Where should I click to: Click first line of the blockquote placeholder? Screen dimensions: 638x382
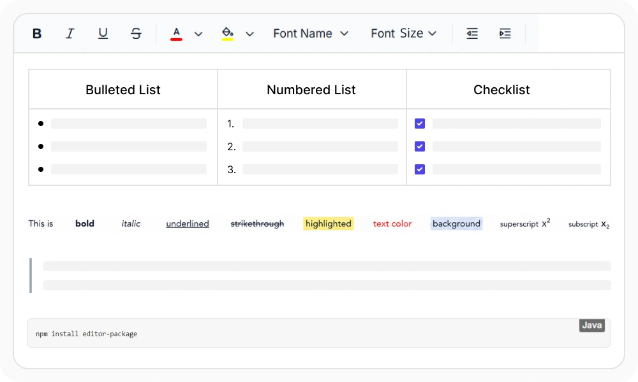click(x=327, y=266)
